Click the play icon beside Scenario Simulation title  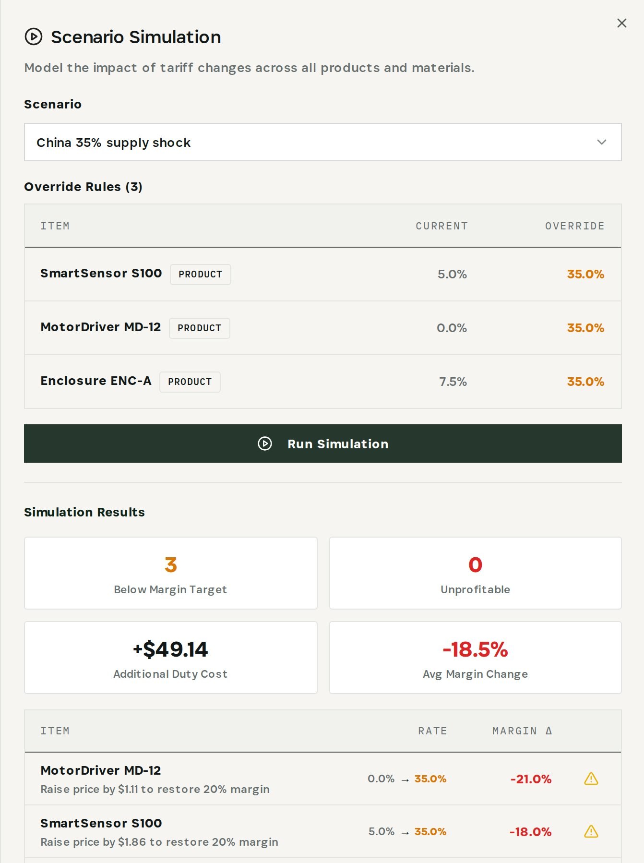34,36
